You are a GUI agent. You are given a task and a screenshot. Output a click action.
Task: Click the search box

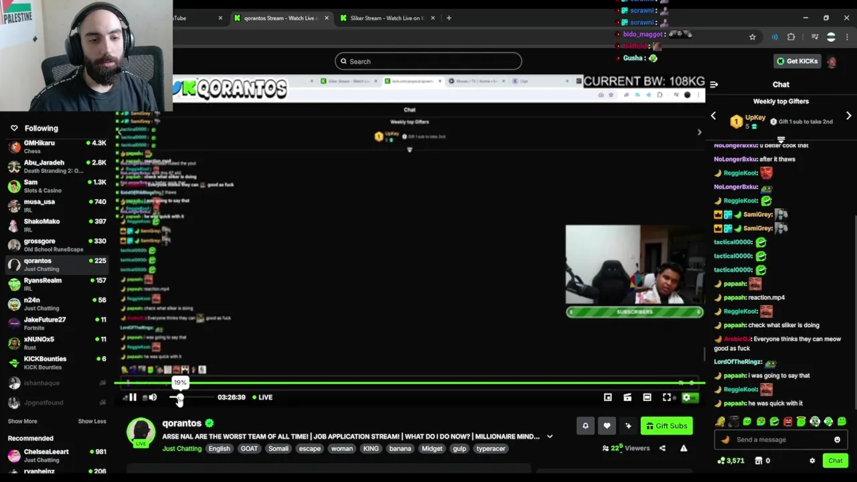point(428,61)
